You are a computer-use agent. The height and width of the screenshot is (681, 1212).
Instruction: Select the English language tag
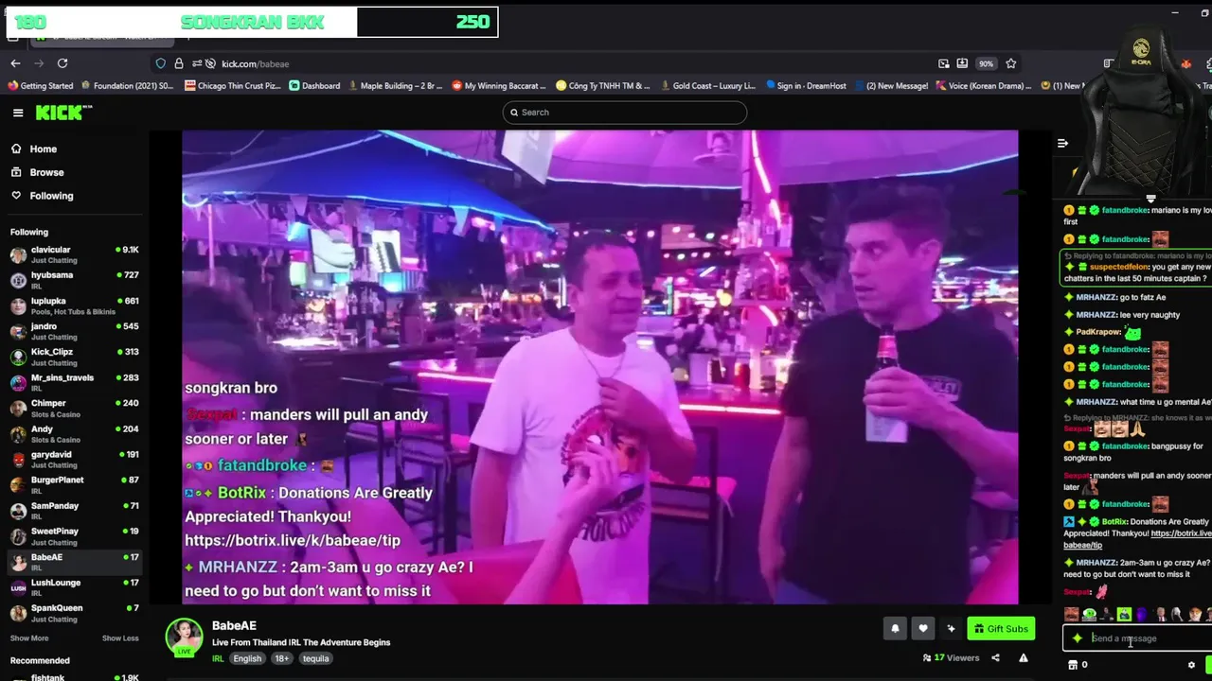247,658
